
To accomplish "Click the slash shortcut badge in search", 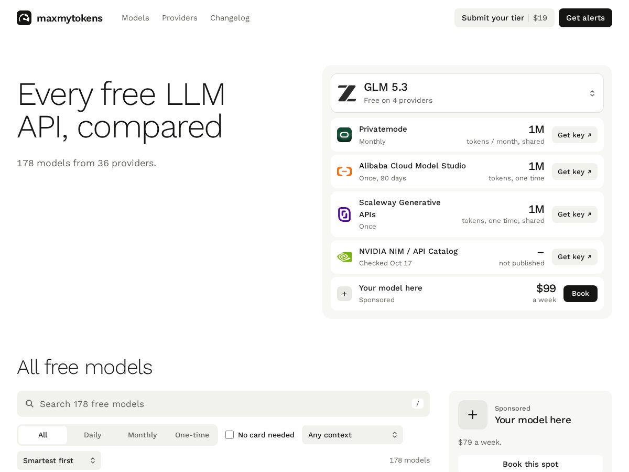I will coord(418,403).
